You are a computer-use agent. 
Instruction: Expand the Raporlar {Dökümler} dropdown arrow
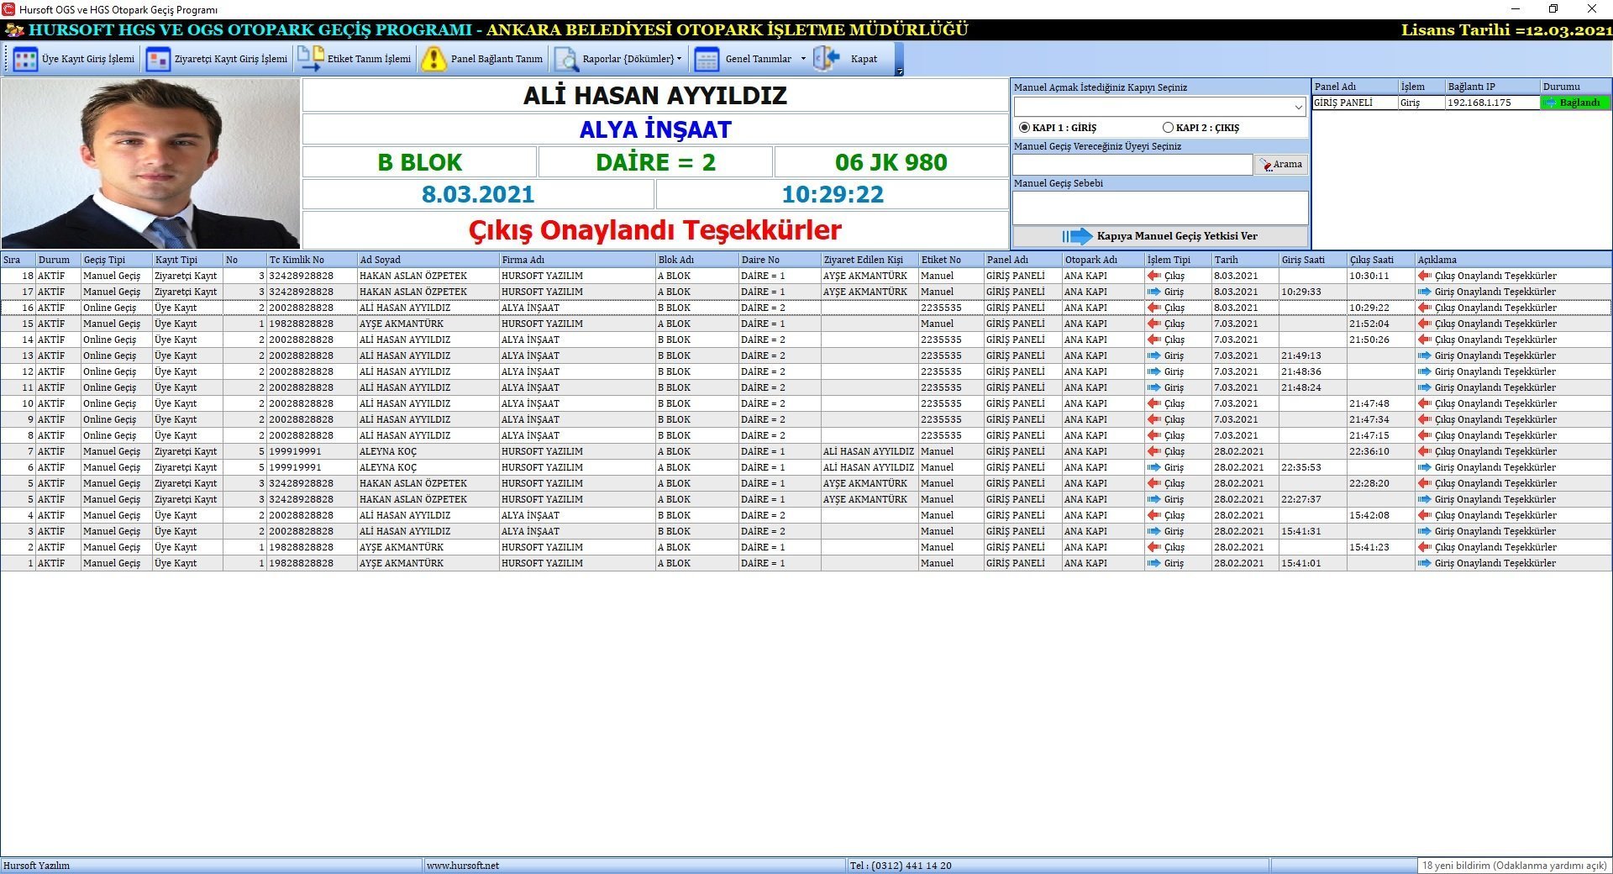pos(679,59)
